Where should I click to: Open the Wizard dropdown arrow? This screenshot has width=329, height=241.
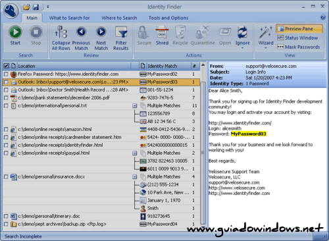pos(266,48)
